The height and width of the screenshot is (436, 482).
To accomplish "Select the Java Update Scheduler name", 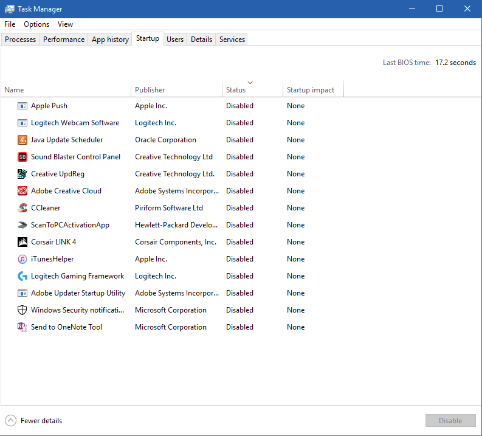I will pyautogui.click(x=67, y=140).
